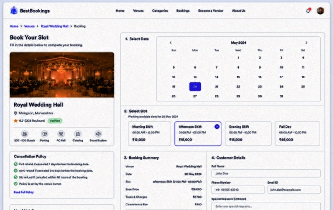Click the BestBookings logo icon
Image resolution: width=333 pixels, height=210 pixels.
(x=14, y=10)
